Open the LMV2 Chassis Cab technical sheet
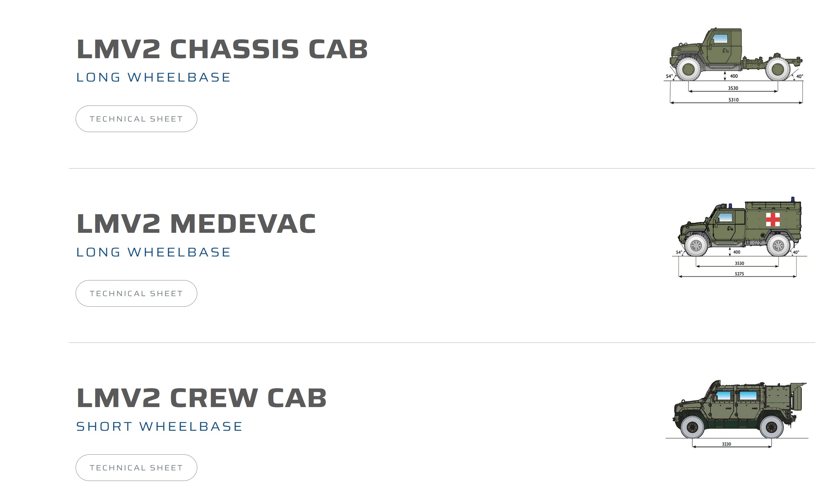 pos(136,119)
